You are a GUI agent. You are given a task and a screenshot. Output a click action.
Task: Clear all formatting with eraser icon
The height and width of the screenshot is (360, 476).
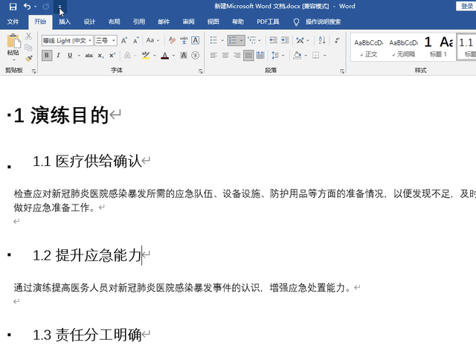172,40
